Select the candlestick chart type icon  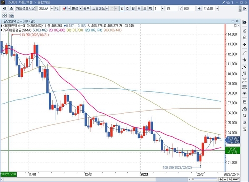(65, 9)
